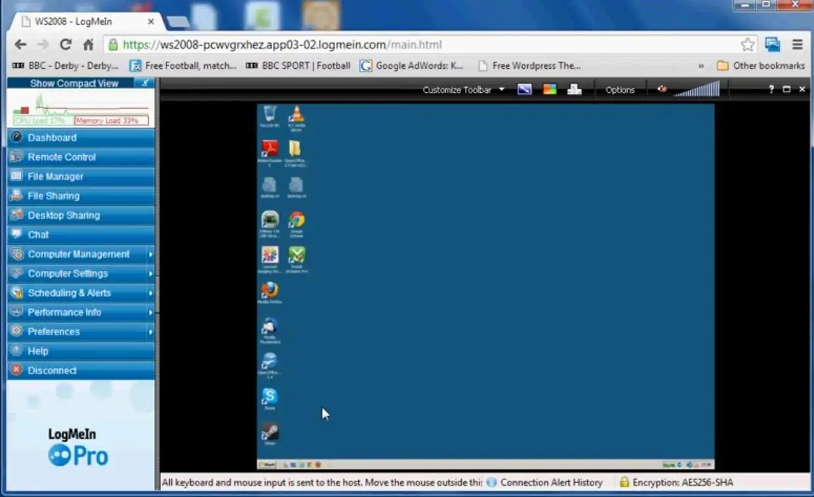Image resolution: width=814 pixels, height=497 pixels.
Task: Click the LogMeIn extension icon beside the star
Action: pyautogui.click(x=773, y=45)
